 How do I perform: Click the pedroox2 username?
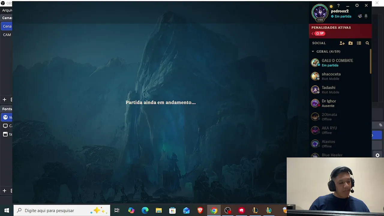[340, 11]
